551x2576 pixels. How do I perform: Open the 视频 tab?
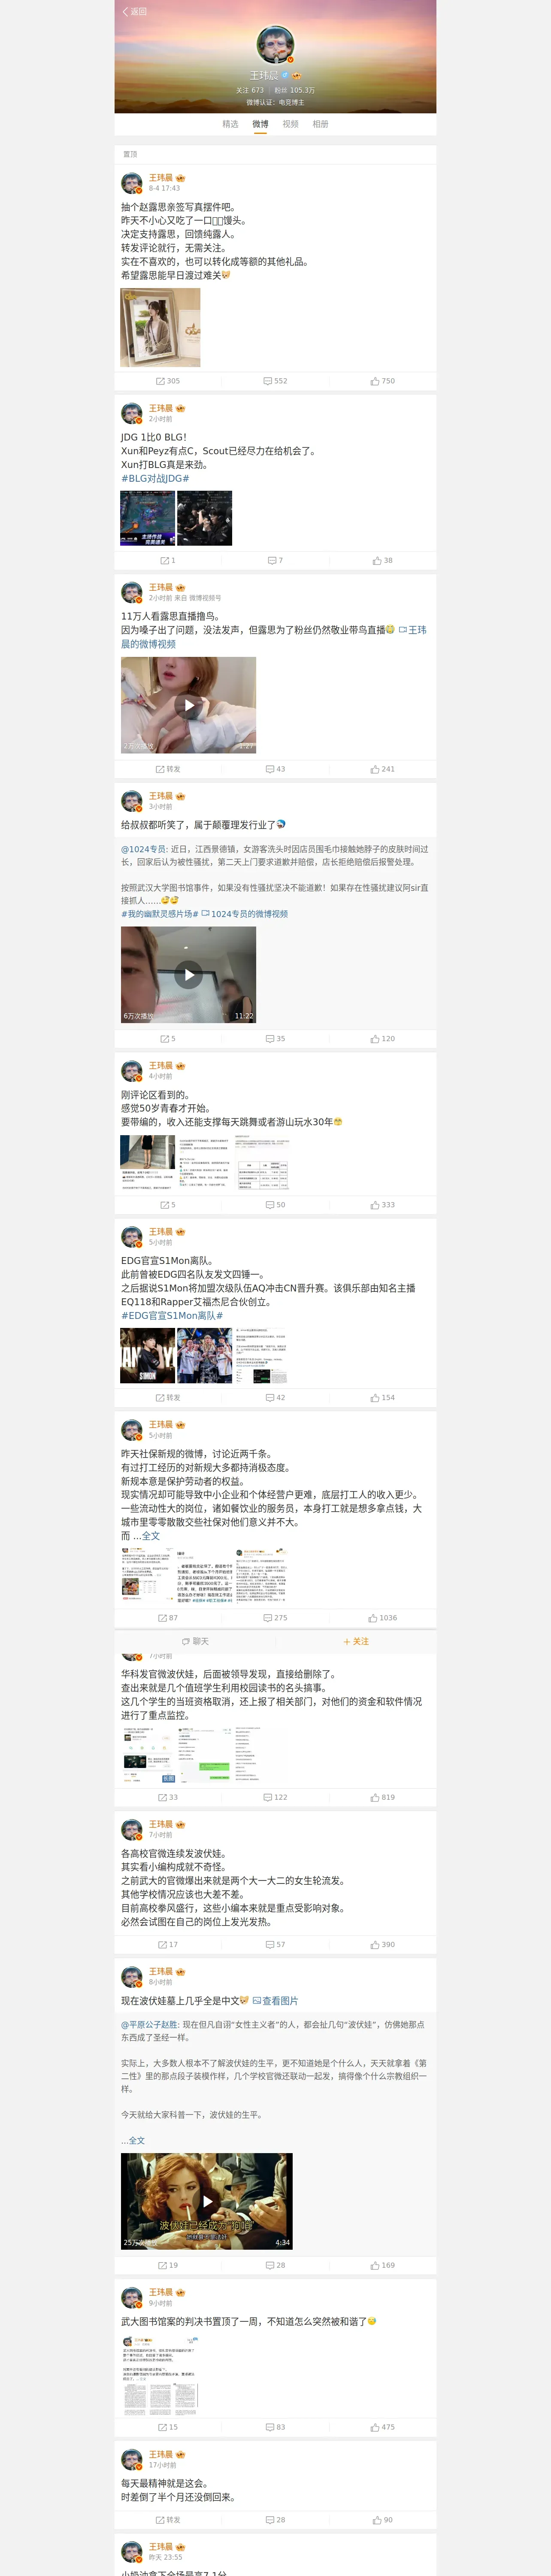(290, 124)
